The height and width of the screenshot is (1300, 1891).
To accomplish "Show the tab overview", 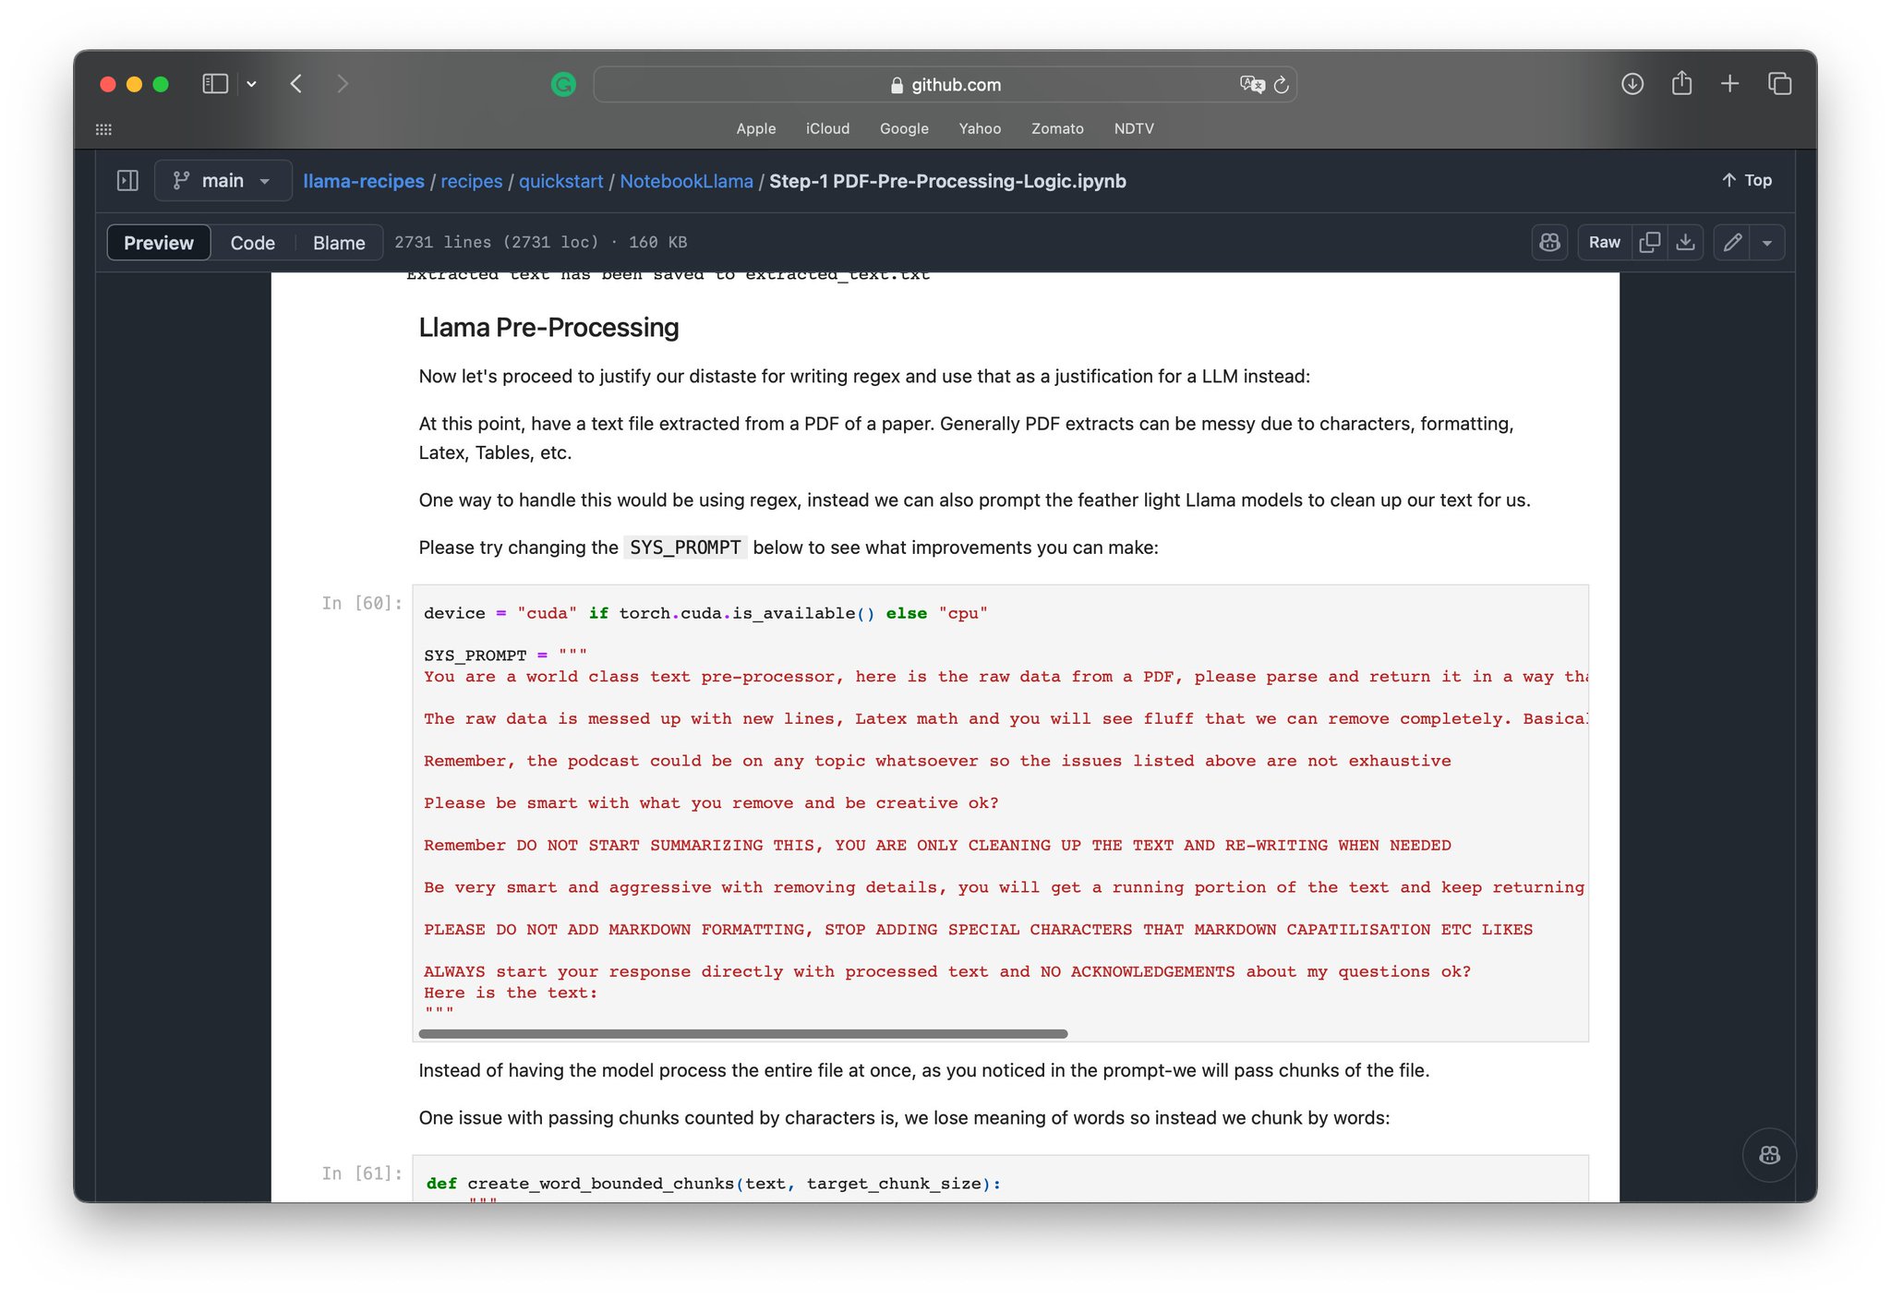I will pyautogui.click(x=1779, y=84).
